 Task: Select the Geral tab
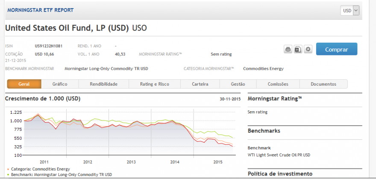pos(24,84)
